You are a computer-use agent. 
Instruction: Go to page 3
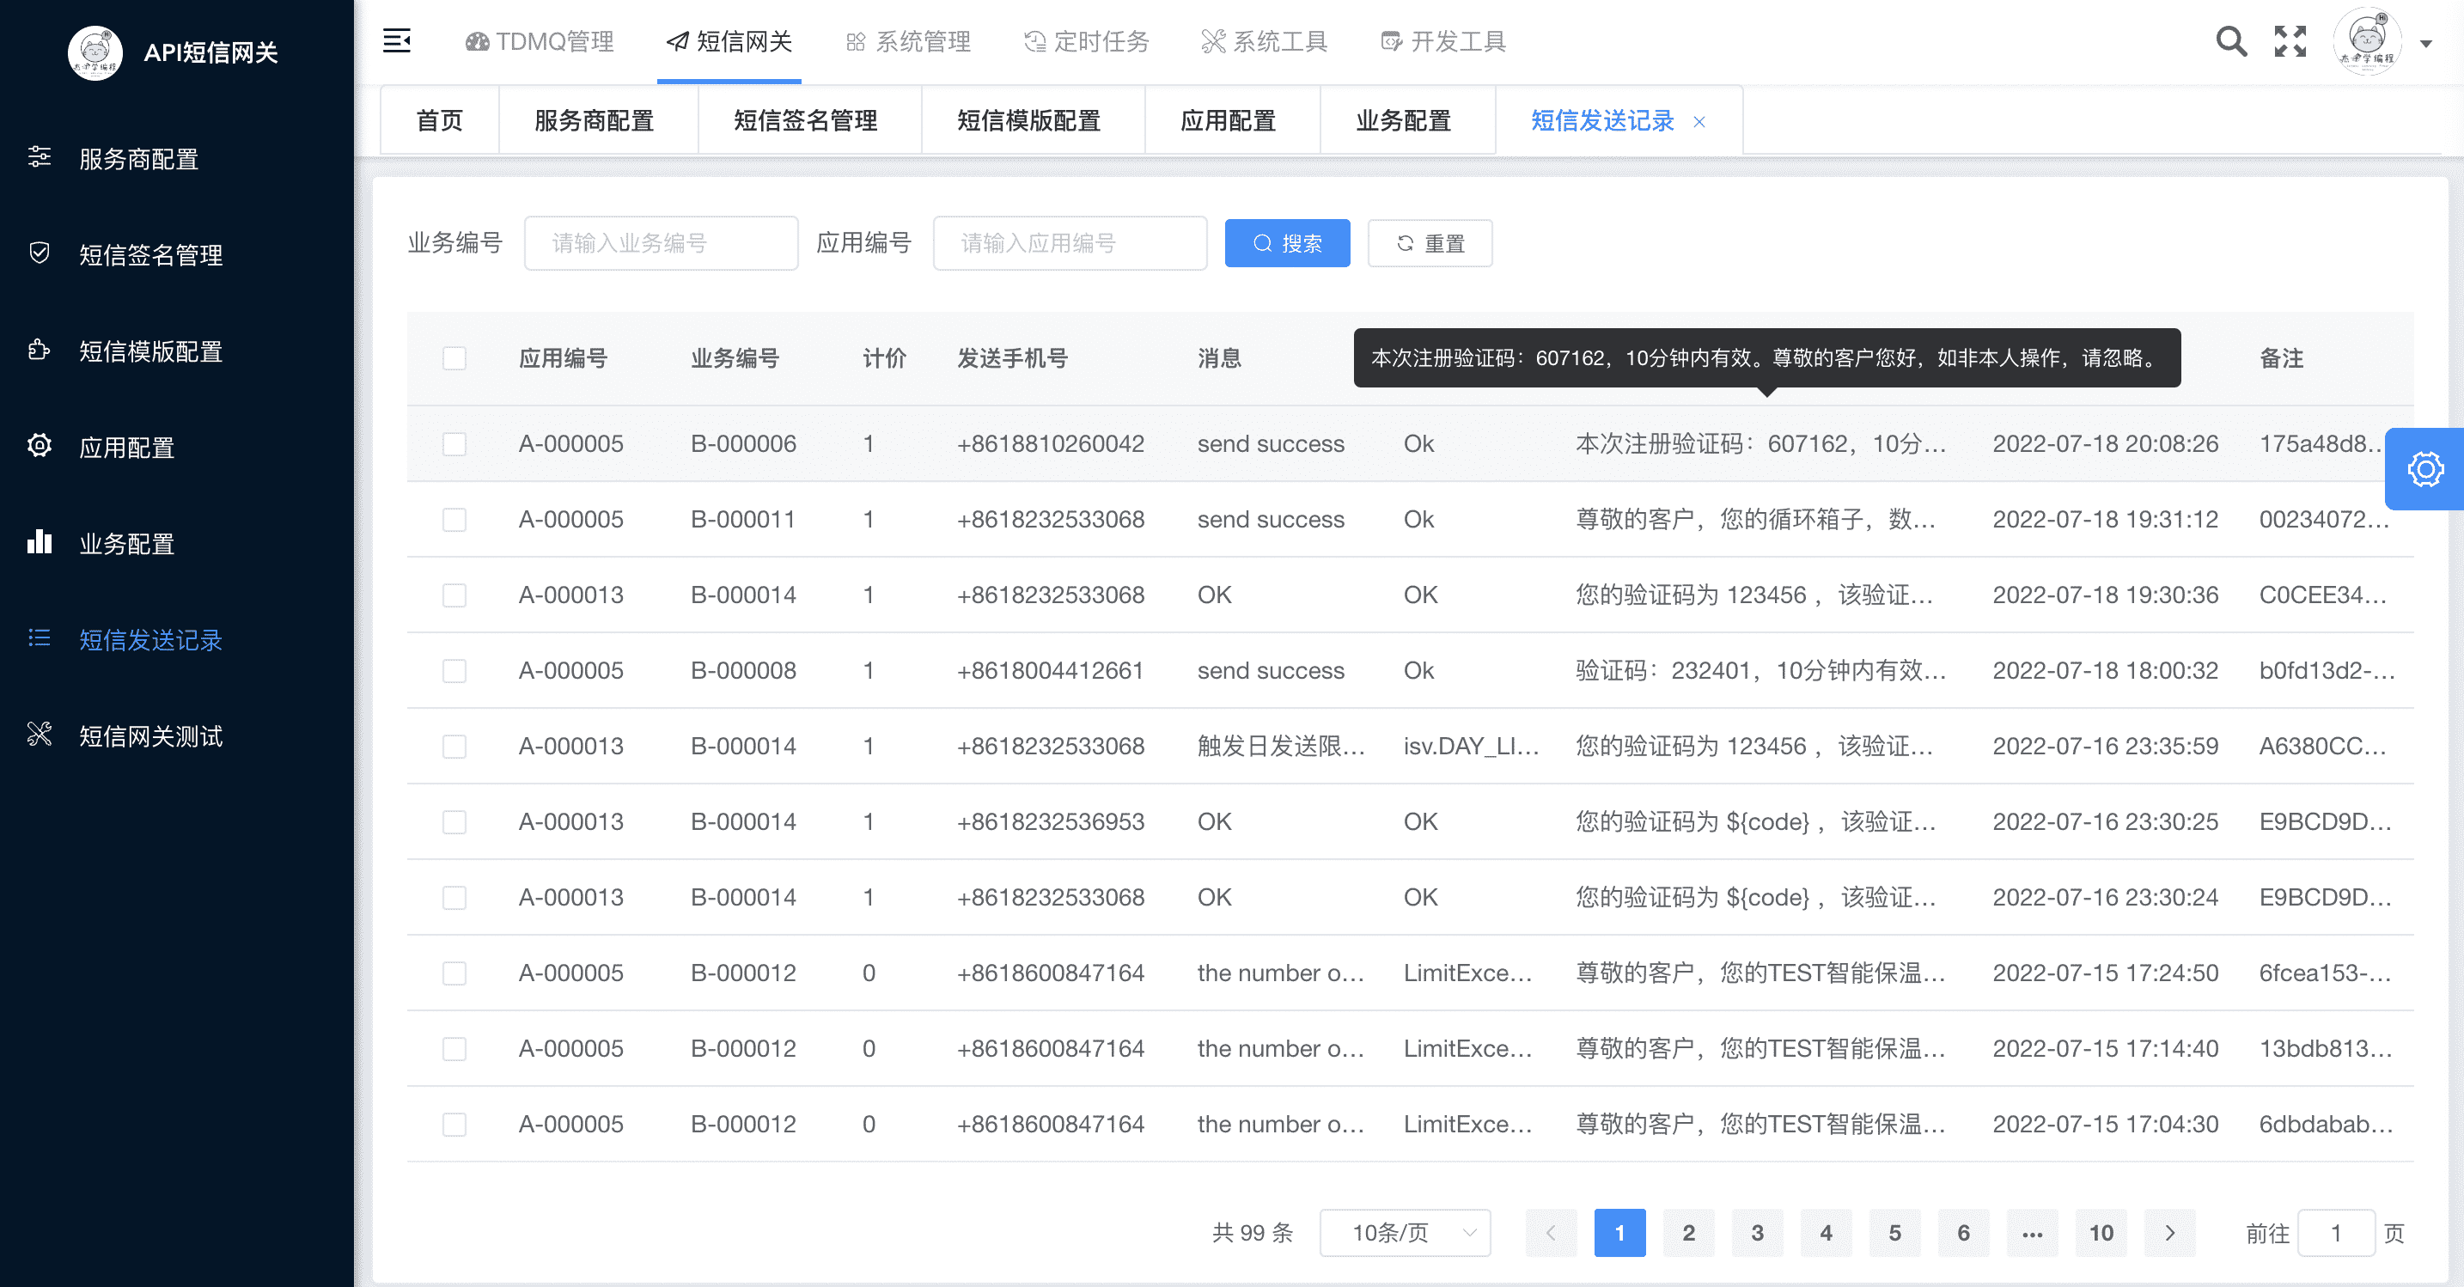tap(1757, 1233)
